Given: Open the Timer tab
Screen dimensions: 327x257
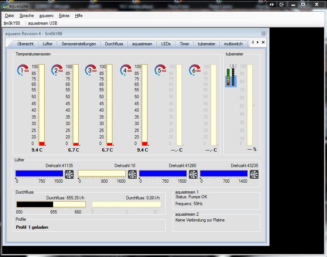Looking at the screenshot, I should (x=185, y=44).
